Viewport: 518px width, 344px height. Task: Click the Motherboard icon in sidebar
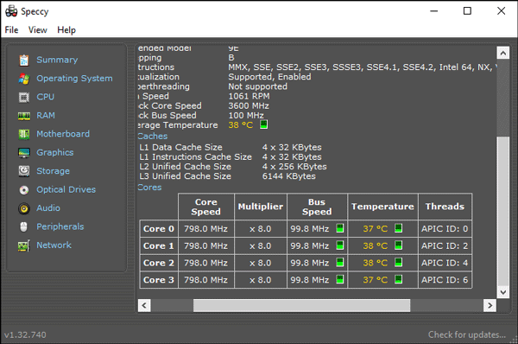tap(24, 134)
